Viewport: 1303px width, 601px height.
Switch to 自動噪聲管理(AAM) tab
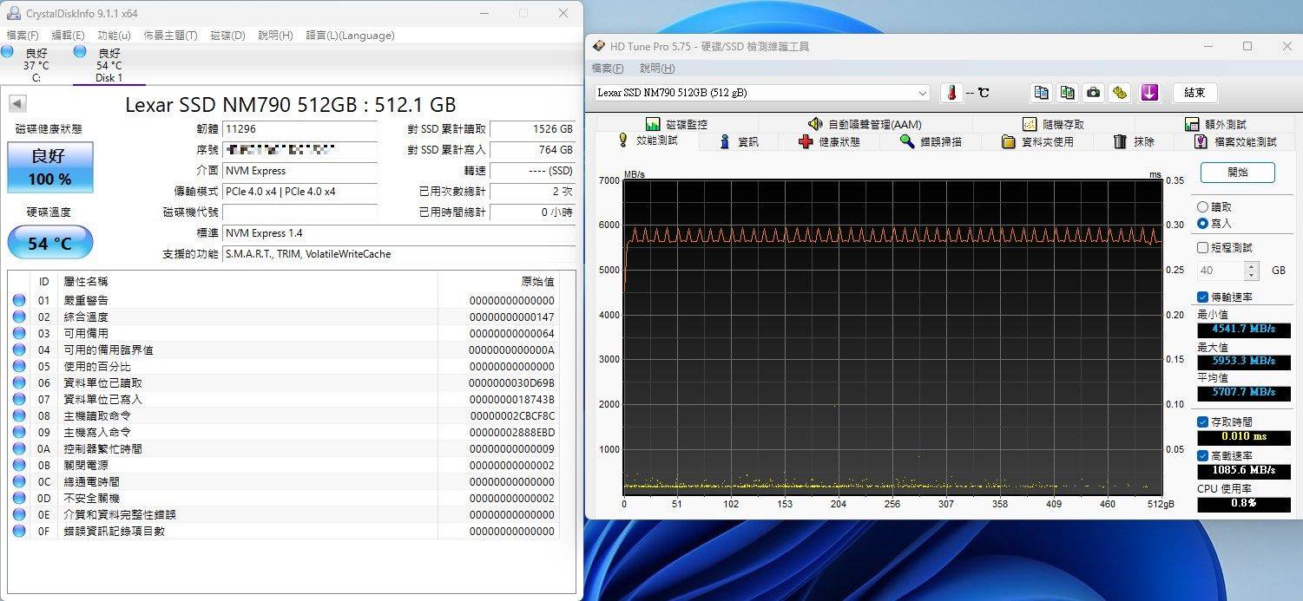865,124
